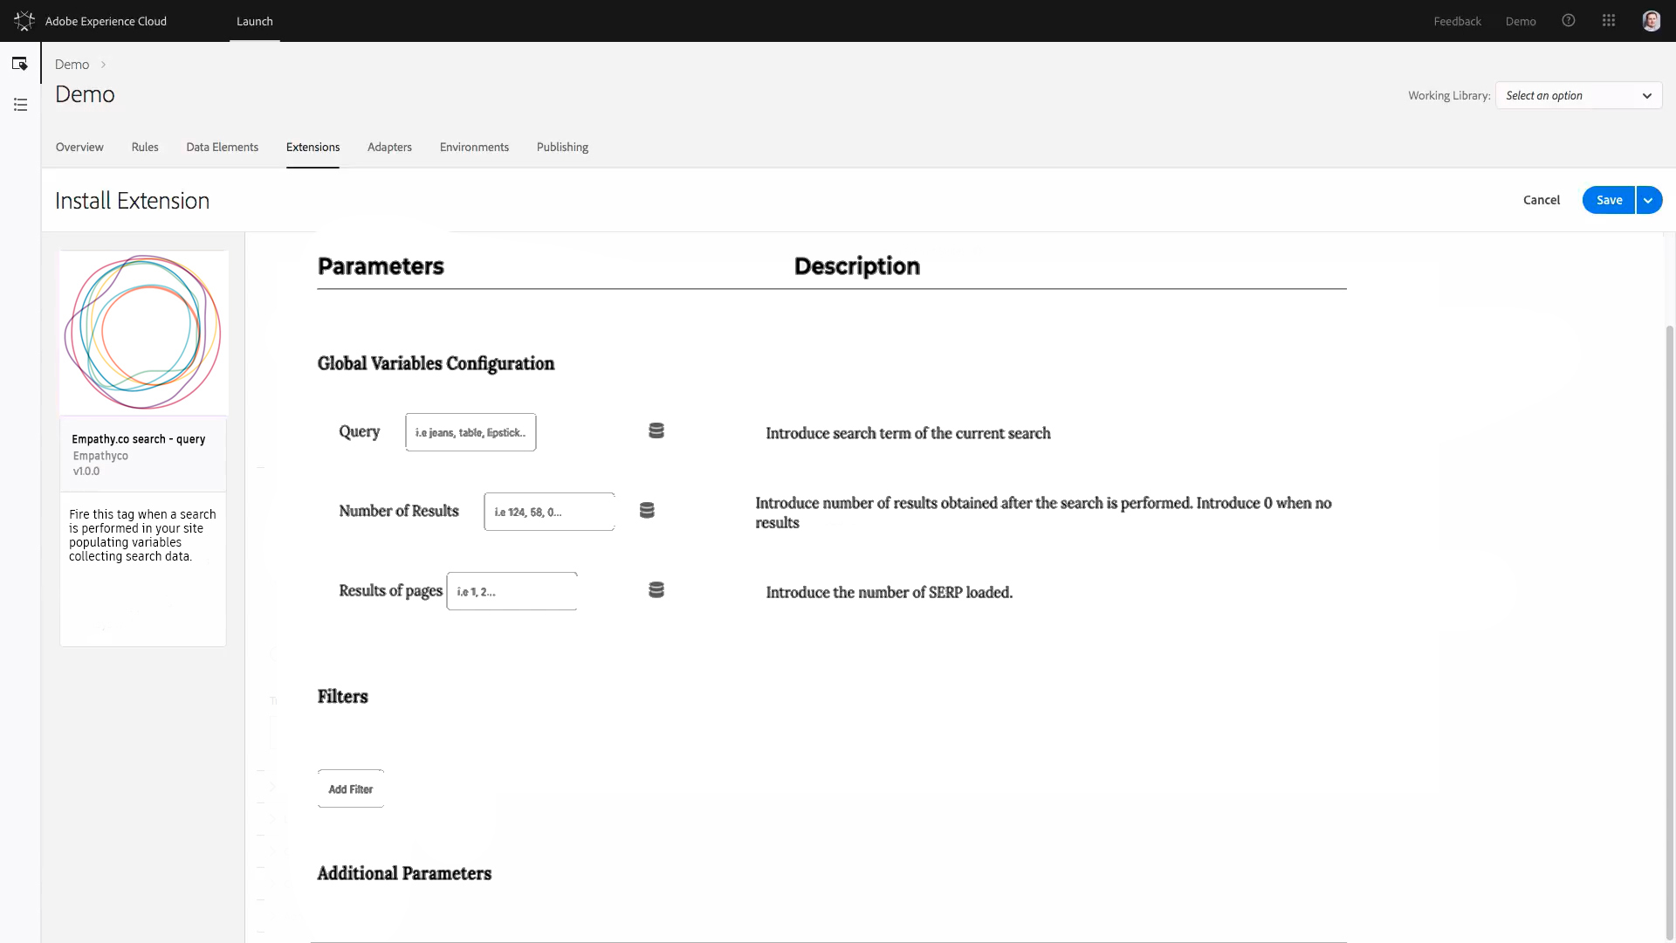Open the Feedback link

(x=1457, y=21)
